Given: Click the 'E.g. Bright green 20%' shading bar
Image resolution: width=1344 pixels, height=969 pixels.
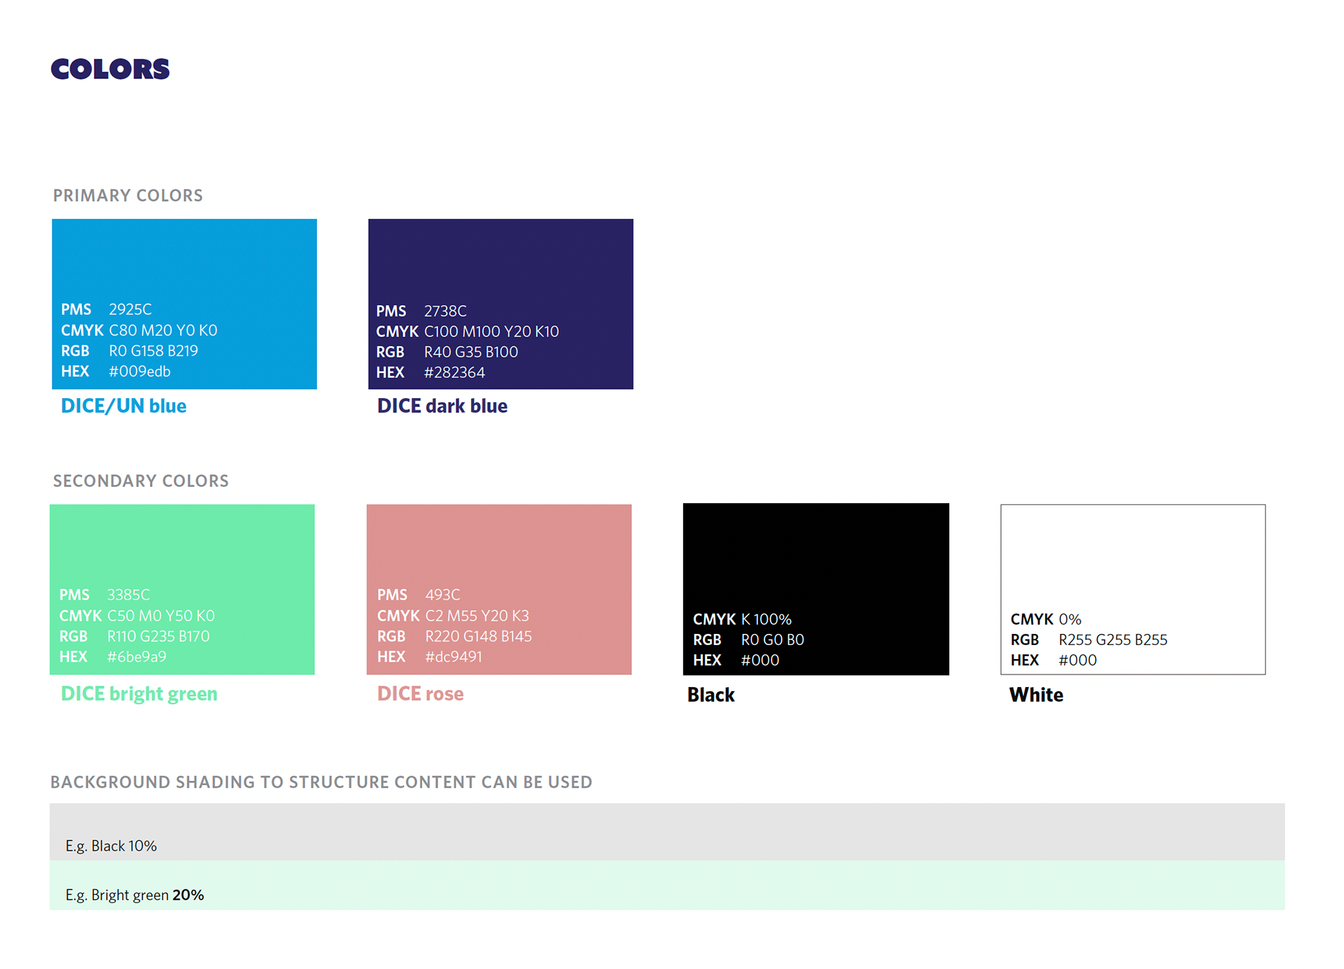Looking at the screenshot, I should point(667,885).
